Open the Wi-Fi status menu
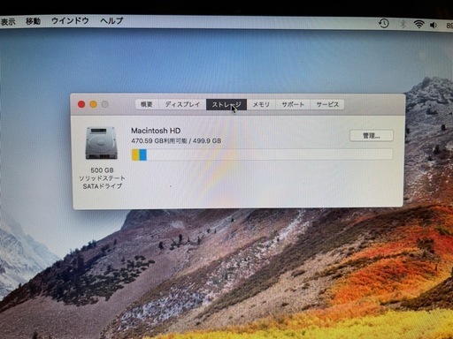Screen dimensions: 453x339 pyautogui.click(x=418, y=25)
